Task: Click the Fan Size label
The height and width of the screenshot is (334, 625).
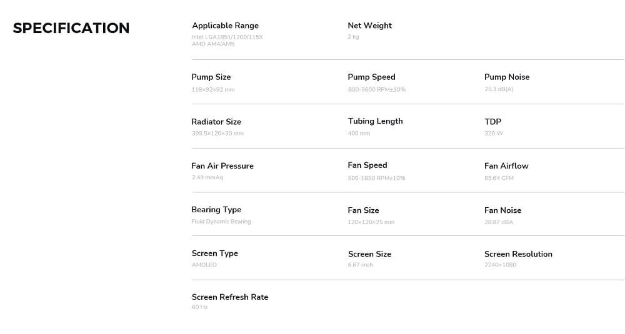Action: (363, 210)
